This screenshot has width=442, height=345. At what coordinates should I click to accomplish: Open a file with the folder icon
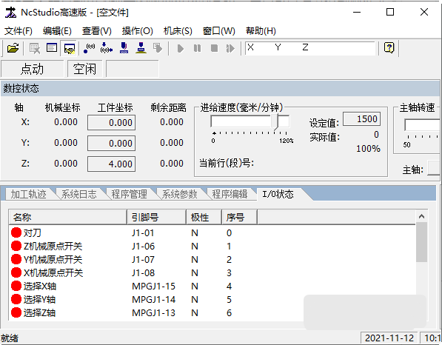tap(13, 48)
